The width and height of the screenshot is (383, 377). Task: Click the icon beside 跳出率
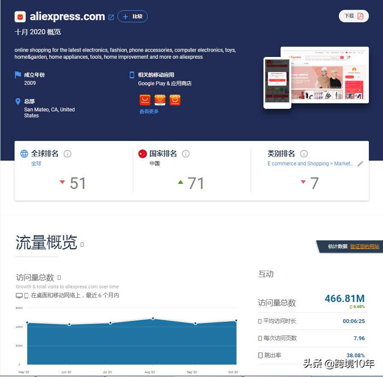[260, 355]
